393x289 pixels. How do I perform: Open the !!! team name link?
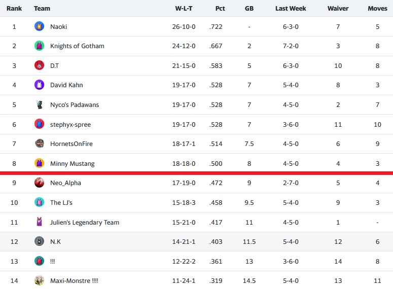tap(54, 261)
